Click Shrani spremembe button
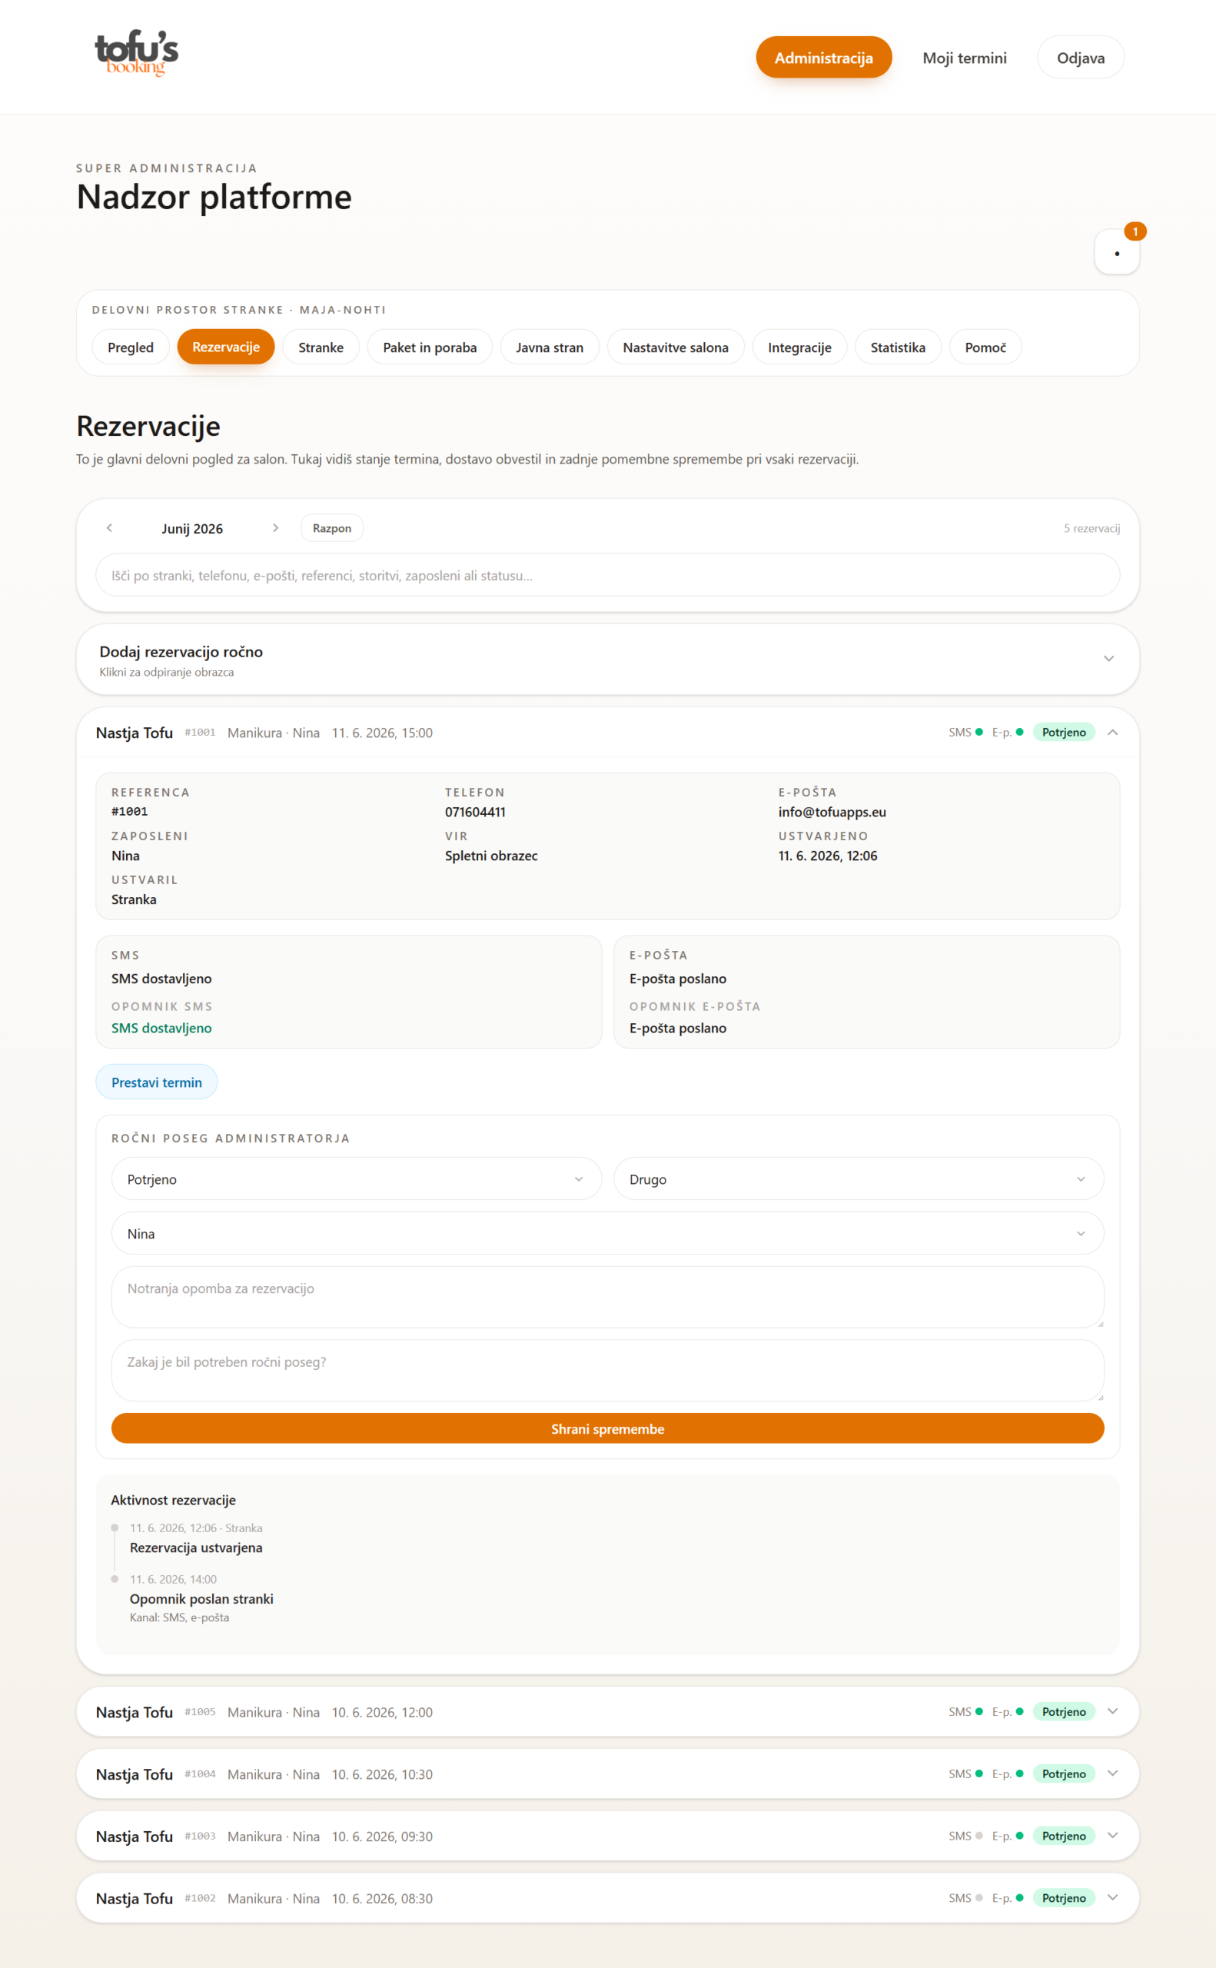This screenshot has height=1968, width=1216. [607, 1428]
